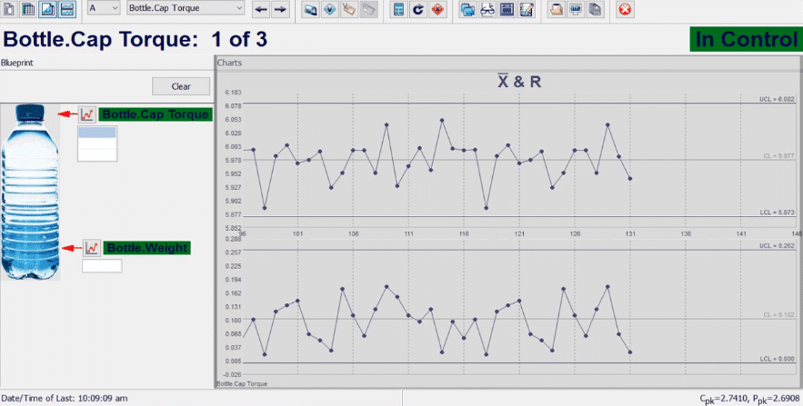This screenshot has height=406, width=803.
Task: Click the water bottle blueprint image
Action: pos(30,193)
